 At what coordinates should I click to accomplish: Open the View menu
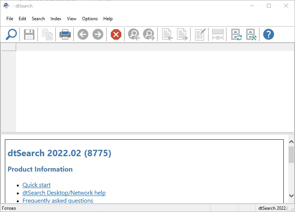(72, 19)
